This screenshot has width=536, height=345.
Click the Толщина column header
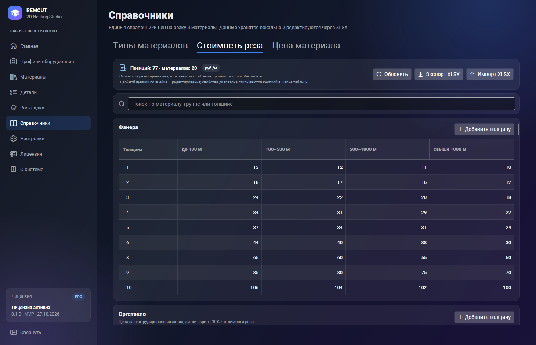click(x=148, y=149)
